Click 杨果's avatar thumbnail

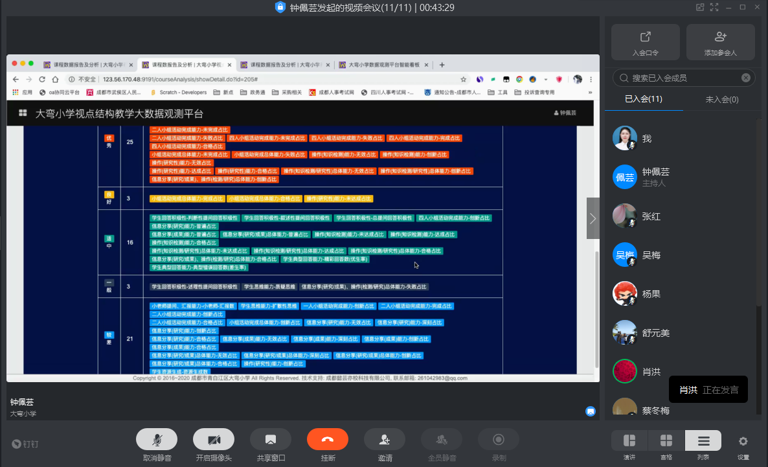[624, 293]
